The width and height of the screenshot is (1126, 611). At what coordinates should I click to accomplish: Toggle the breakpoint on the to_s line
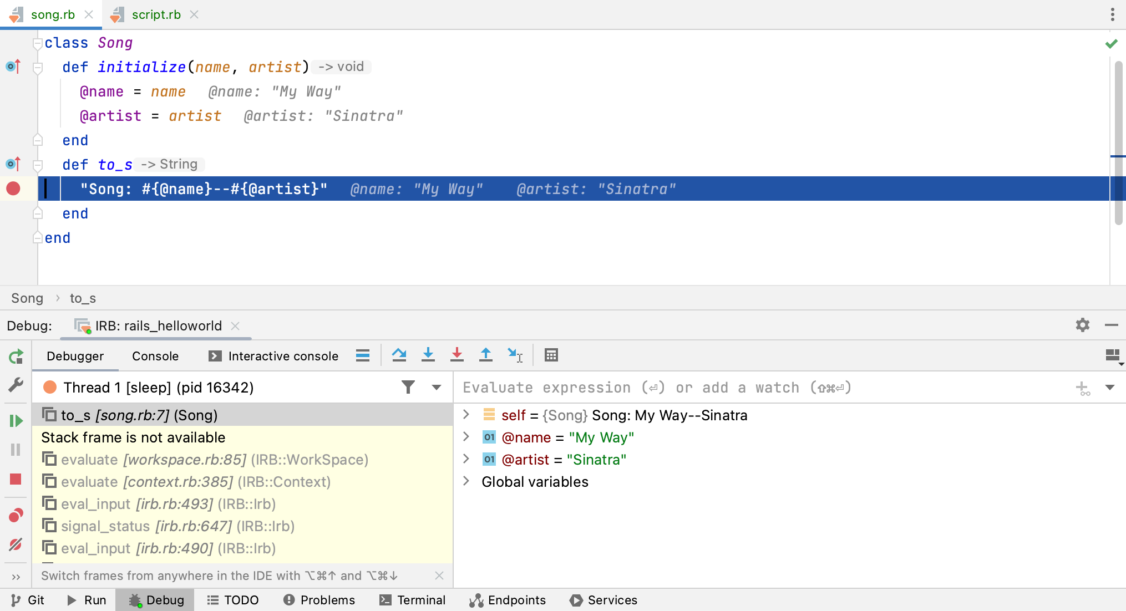click(x=12, y=189)
